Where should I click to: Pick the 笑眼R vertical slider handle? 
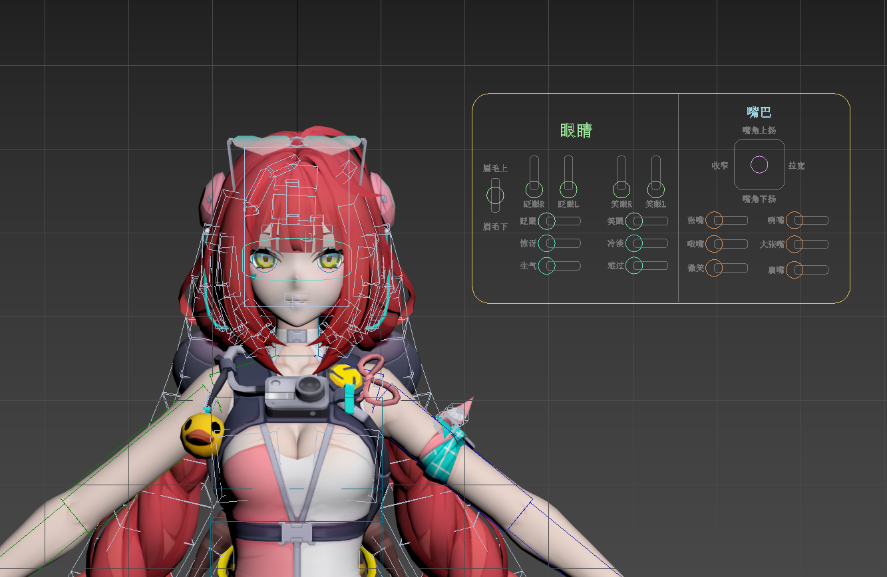click(621, 190)
